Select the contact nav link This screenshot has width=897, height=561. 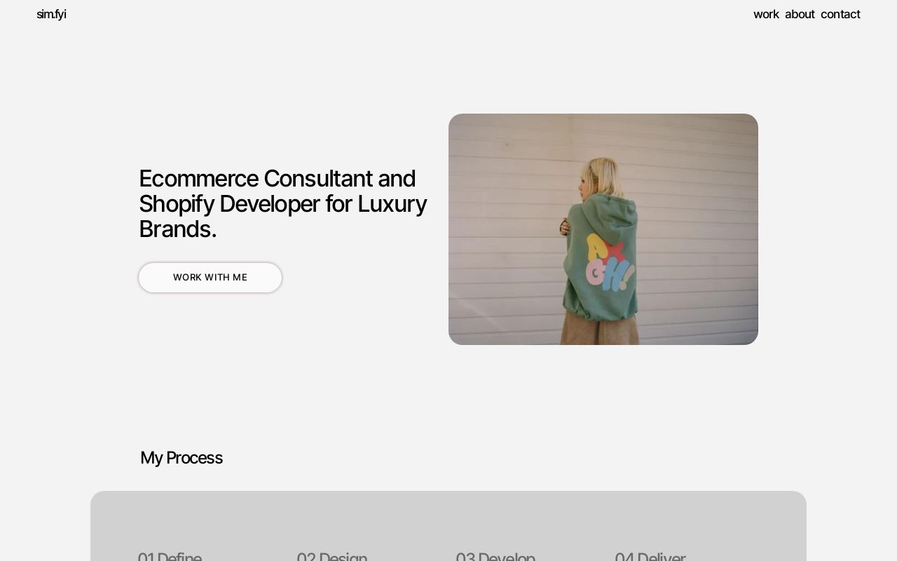(840, 14)
